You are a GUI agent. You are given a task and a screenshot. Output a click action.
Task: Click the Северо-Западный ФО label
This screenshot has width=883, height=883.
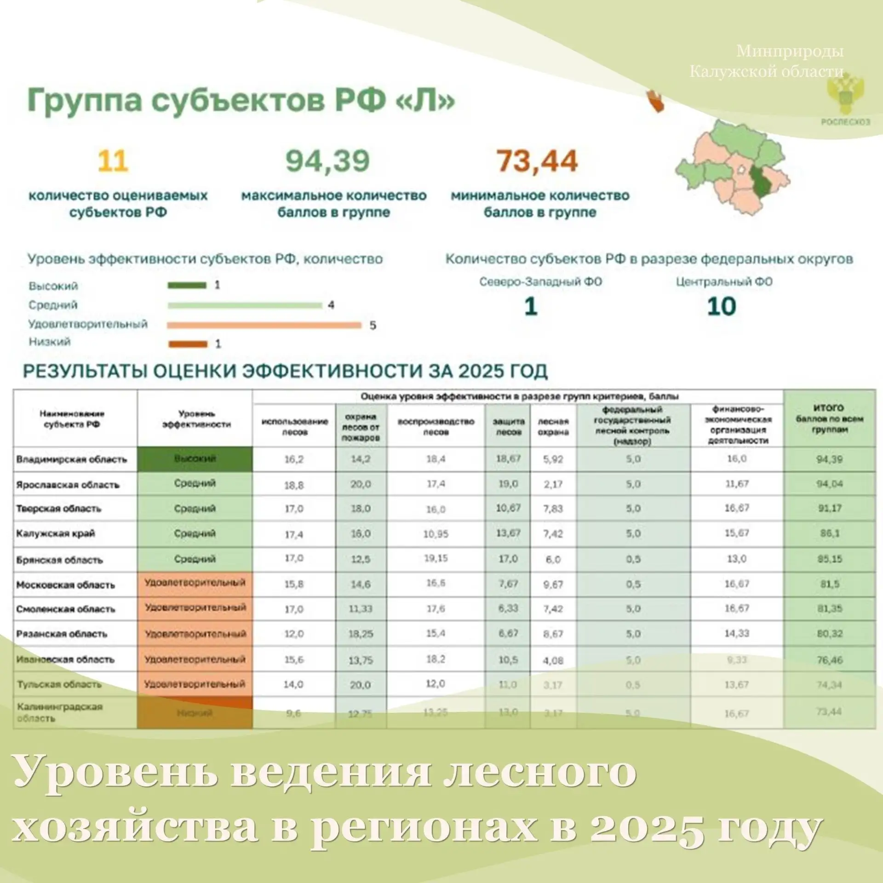(x=540, y=281)
